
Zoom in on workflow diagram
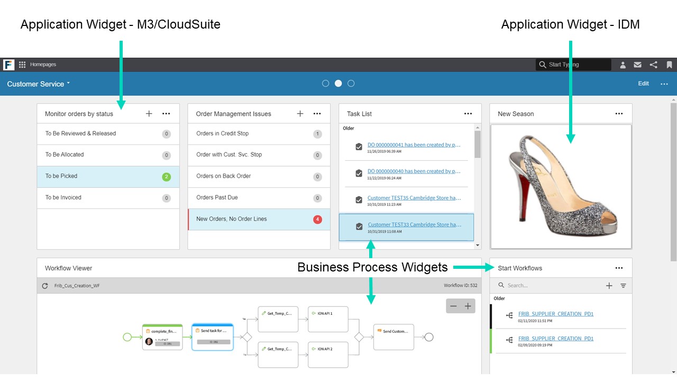[468, 306]
